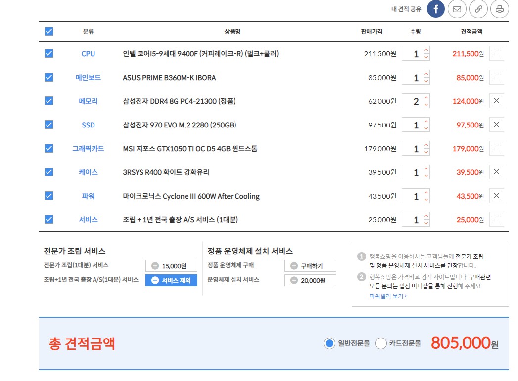Uncheck the 메인보드 row checkbox
518x381 pixels.
[49, 77]
